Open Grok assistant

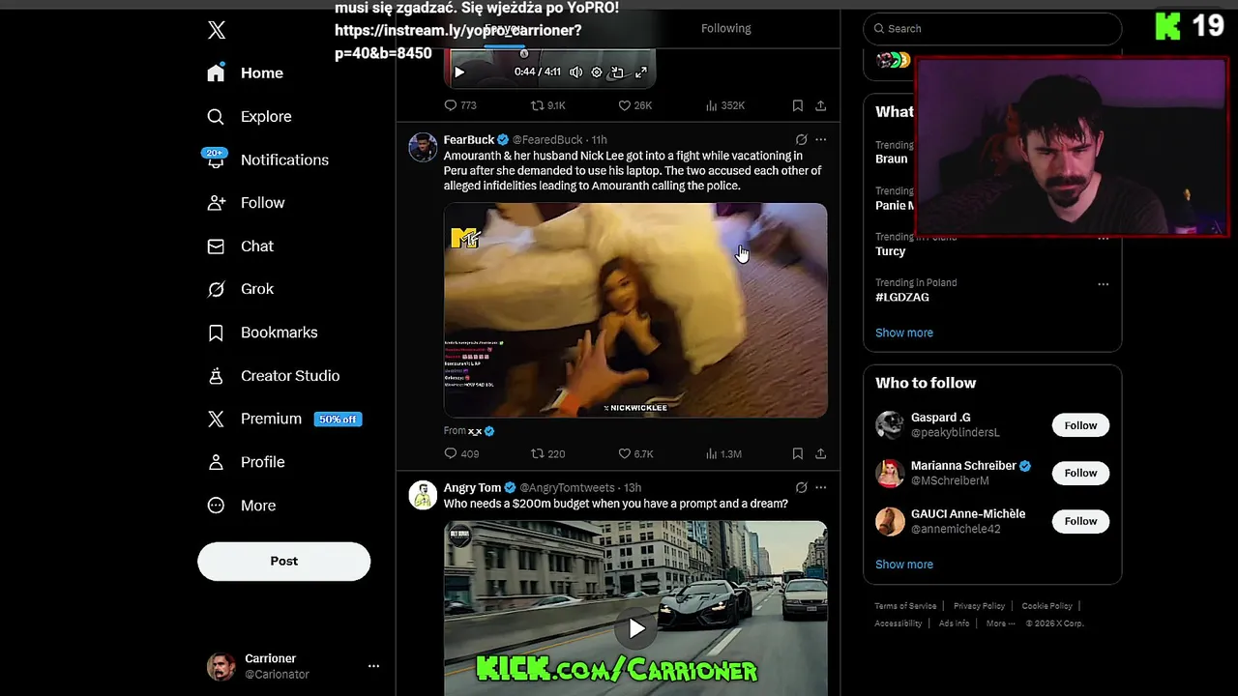point(241,289)
